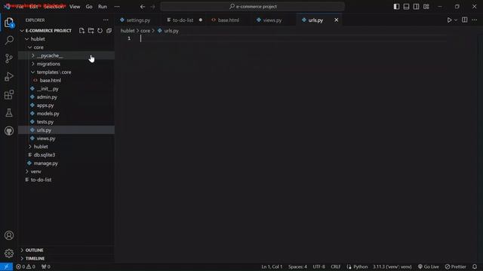Open the Testing flask view

tap(9, 113)
